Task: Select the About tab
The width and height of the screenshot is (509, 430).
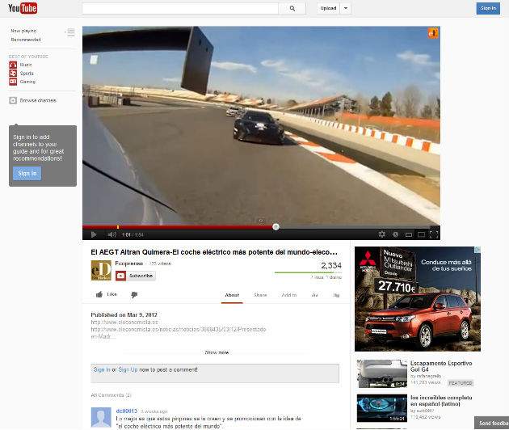Action: pos(232,295)
